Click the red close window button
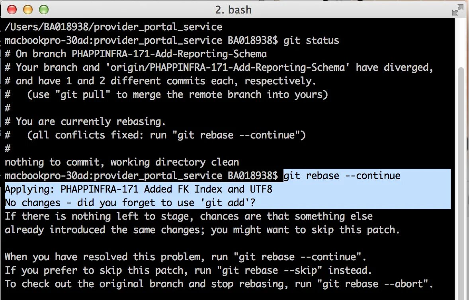The image size is (469, 300). 12,10
